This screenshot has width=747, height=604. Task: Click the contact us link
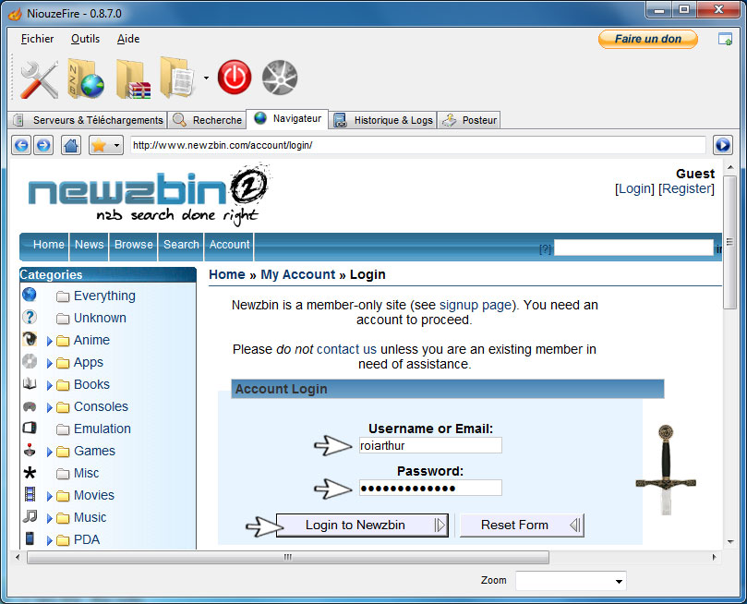346,349
